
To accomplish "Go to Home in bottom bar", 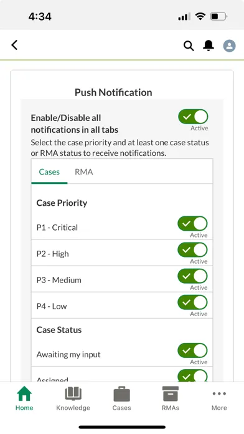I will (24, 398).
